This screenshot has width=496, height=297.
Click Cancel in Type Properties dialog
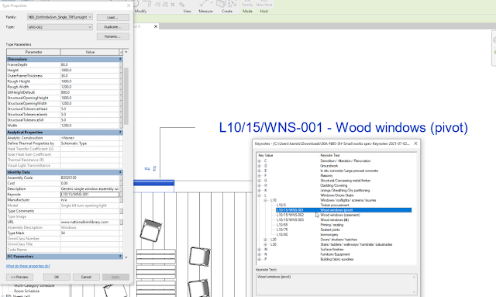[x=86, y=277]
